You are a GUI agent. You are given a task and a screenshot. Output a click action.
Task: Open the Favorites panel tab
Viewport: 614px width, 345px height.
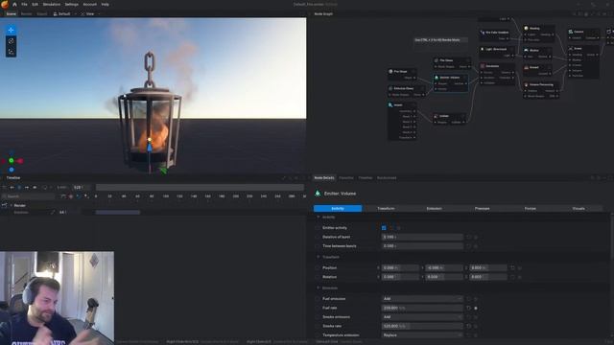(x=346, y=178)
